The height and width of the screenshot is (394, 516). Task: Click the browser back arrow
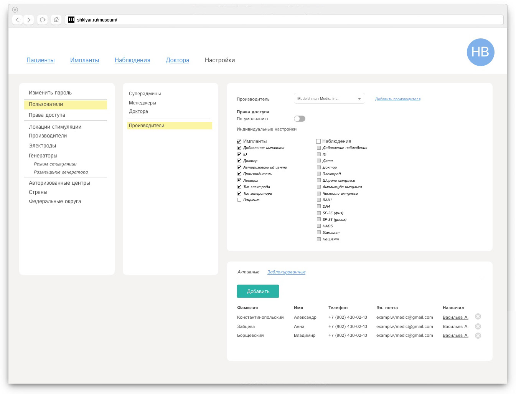[17, 20]
